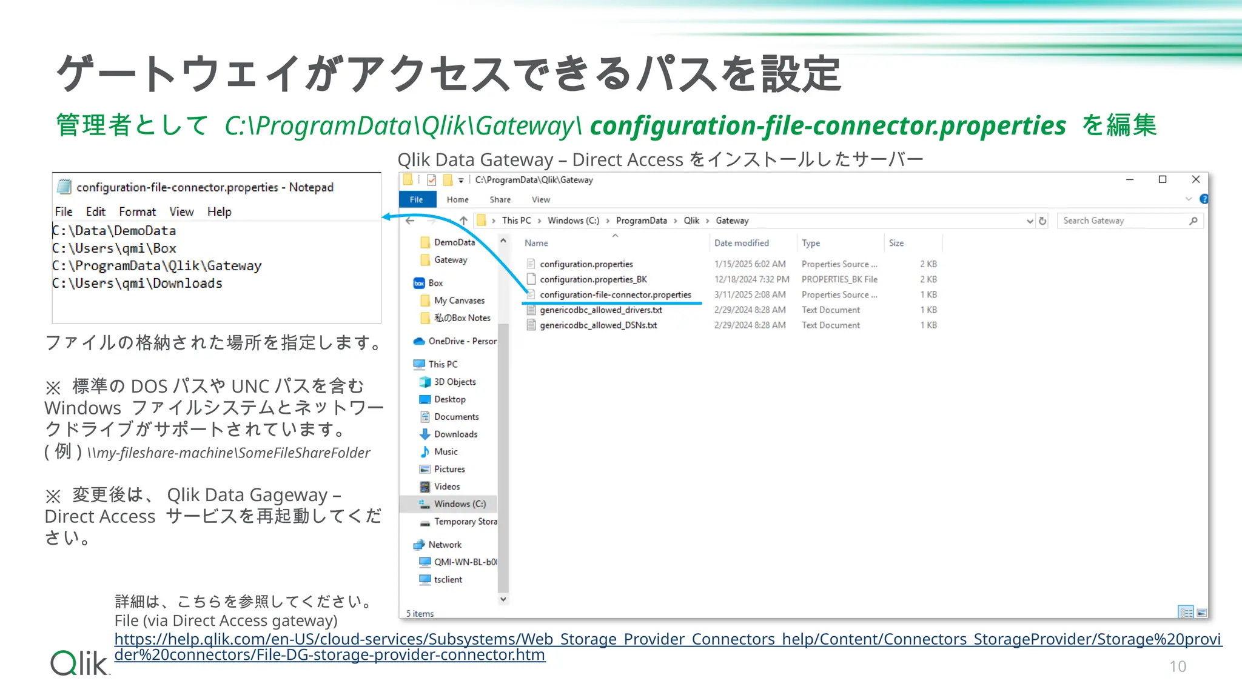Switch to the Share ribbon tab
This screenshot has width=1242, height=698.
[500, 199]
